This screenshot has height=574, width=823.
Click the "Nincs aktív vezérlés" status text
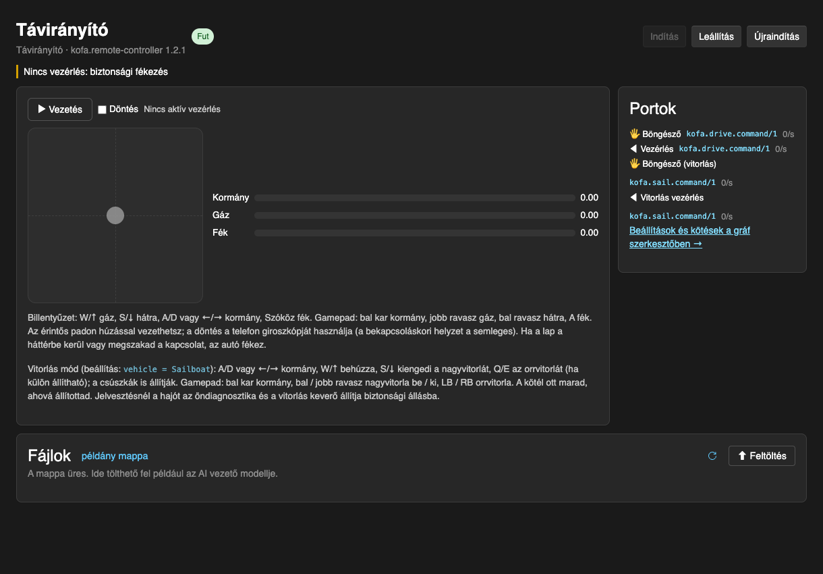tap(182, 109)
